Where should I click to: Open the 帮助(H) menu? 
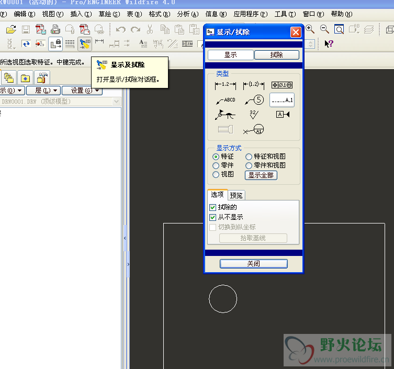[x=342, y=14]
